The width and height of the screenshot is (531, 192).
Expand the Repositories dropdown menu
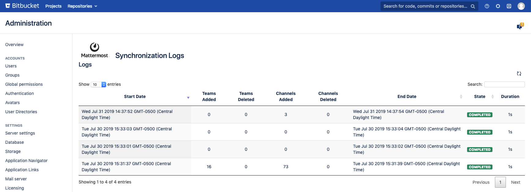click(82, 6)
